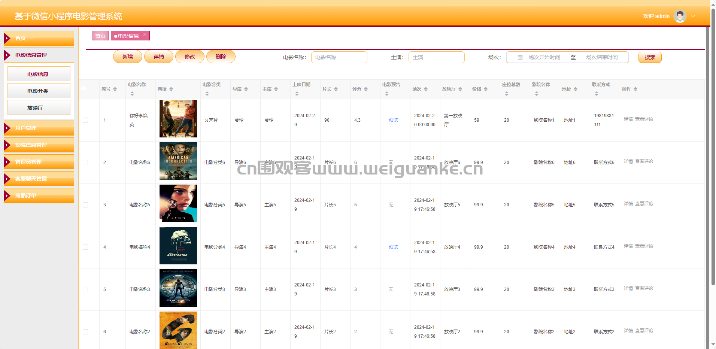Switch to the 首页 tab
716x349 pixels.
pos(100,36)
